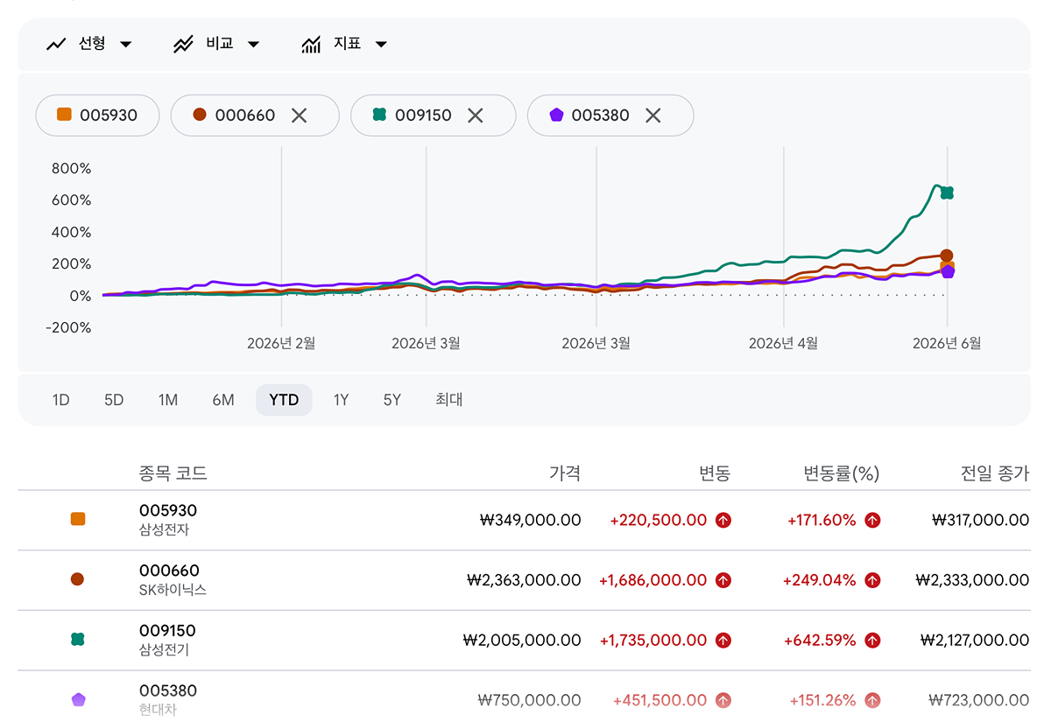Click the 변동 column header
This screenshot has width=1051, height=722.
click(x=715, y=473)
